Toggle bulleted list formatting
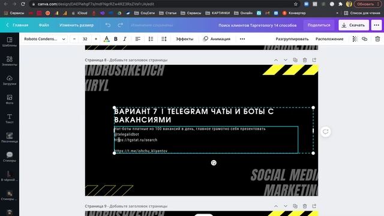The width and height of the screenshot is (384, 216). pyautogui.click(x=151, y=39)
